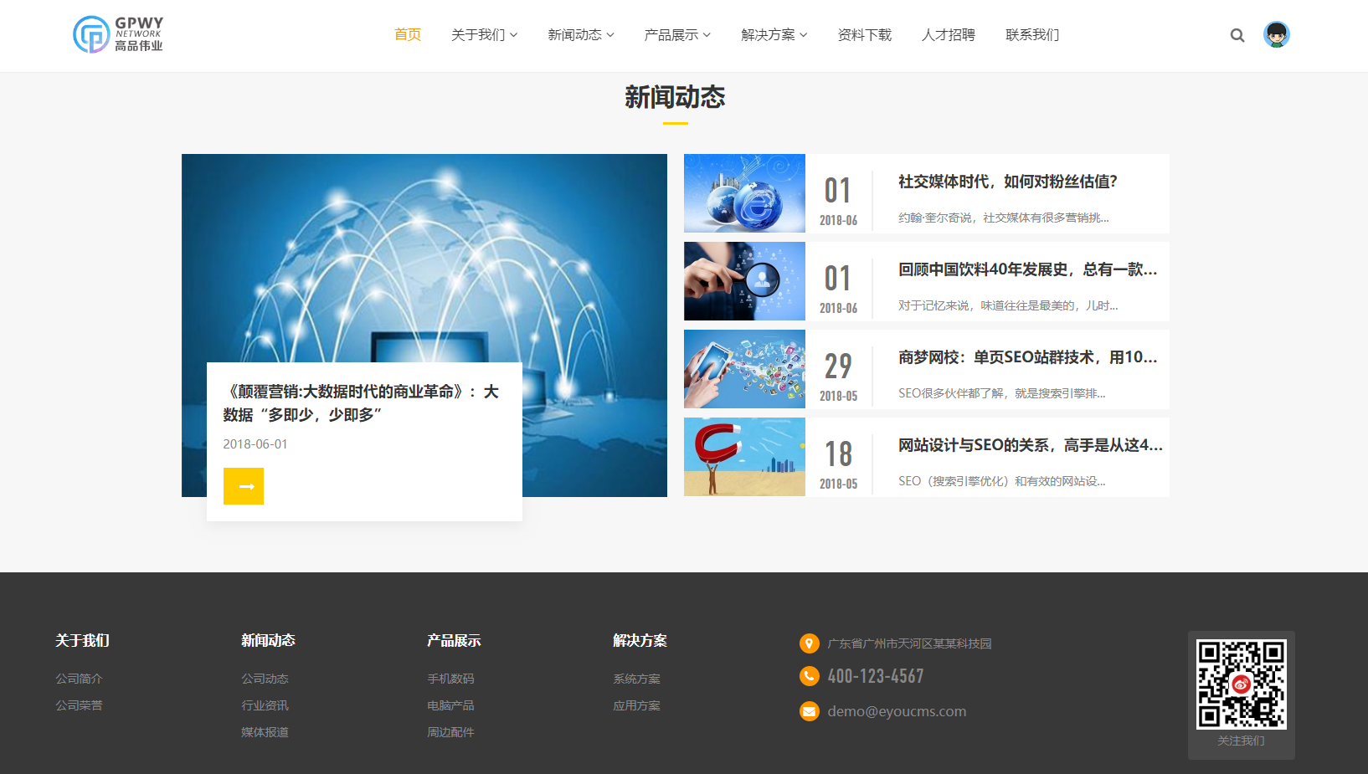The width and height of the screenshot is (1368, 774).
Task: Click the globe thumbnail of social media article
Action: click(x=744, y=193)
